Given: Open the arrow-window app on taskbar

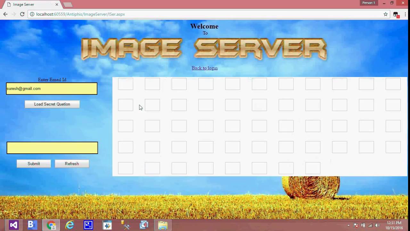Looking at the screenshot, I should [x=107, y=225].
